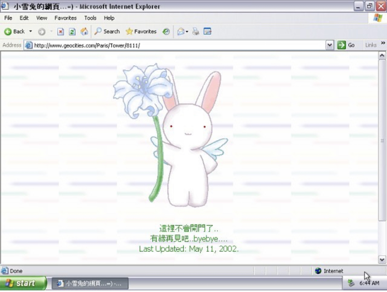Open the History/Media toolbar icon
Viewport: 387px width, 292px height.
(x=166, y=32)
